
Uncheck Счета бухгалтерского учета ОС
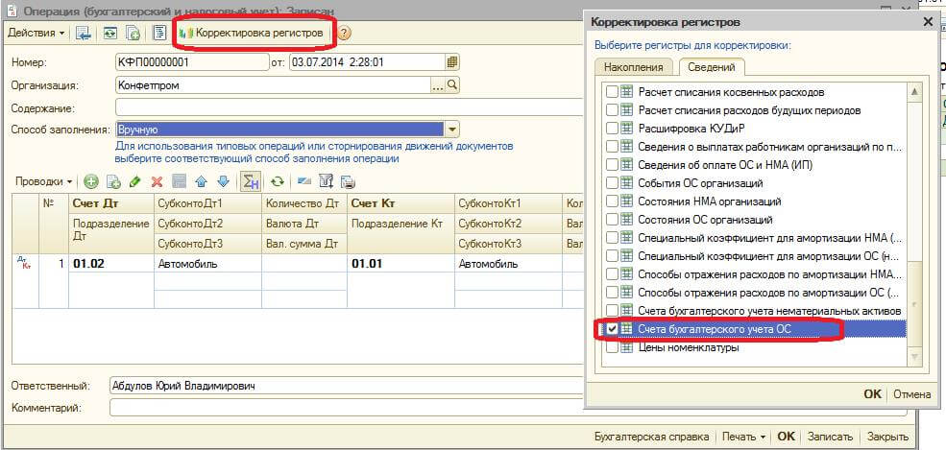click(x=612, y=329)
